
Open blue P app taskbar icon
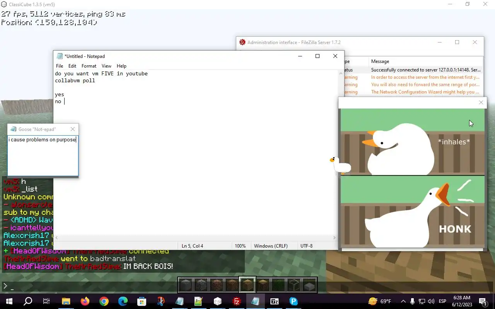pos(294,301)
